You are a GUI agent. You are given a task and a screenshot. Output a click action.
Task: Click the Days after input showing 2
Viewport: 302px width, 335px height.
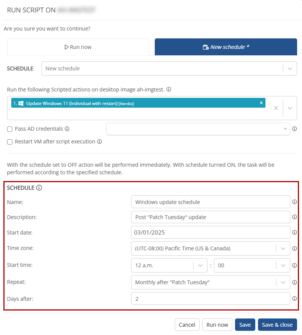coord(210,298)
